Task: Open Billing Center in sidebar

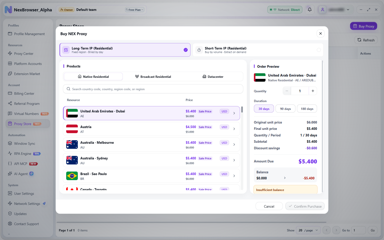Action: point(28,93)
